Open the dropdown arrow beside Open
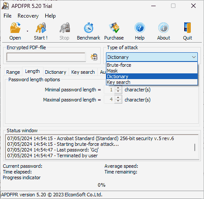The image size is (204, 199). 27,31
